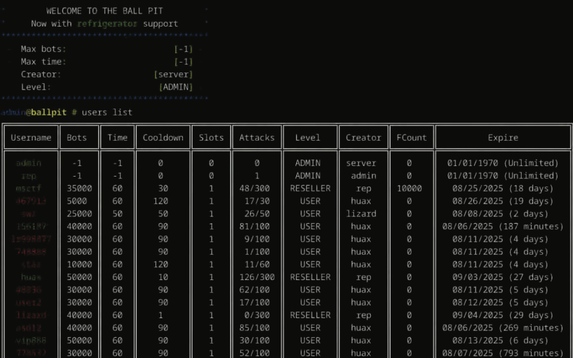573x358 pixels.
Task: Click the yellow ballpit hostname in prompt
Action: coord(49,112)
